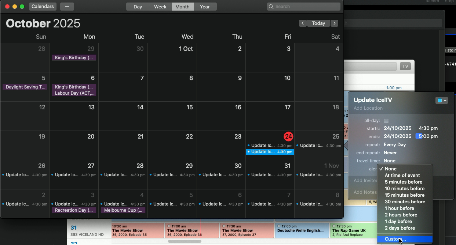Select Update Ic... event on Saturday 25
Screen dimensions: 456x245
click(x=319, y=146)
